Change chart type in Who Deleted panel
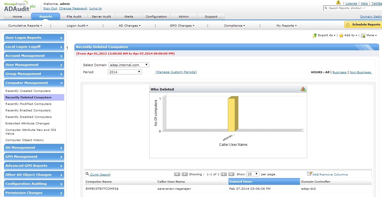The image size is (382, 197). (x=303, y=89)
